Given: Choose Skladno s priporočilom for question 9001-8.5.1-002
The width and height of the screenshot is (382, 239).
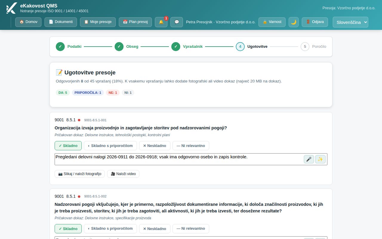Looking at the screenshot, I should (x=110, y=229).
